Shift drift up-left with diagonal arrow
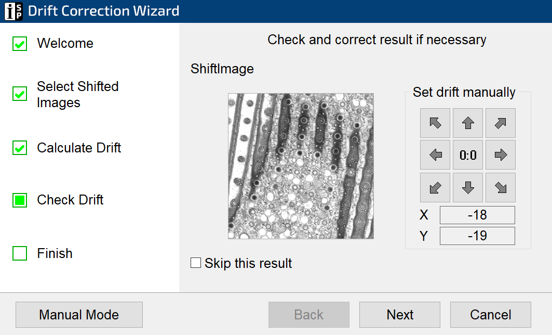Image resolution: width=552 pixels, height=335 pixels. 436,123
